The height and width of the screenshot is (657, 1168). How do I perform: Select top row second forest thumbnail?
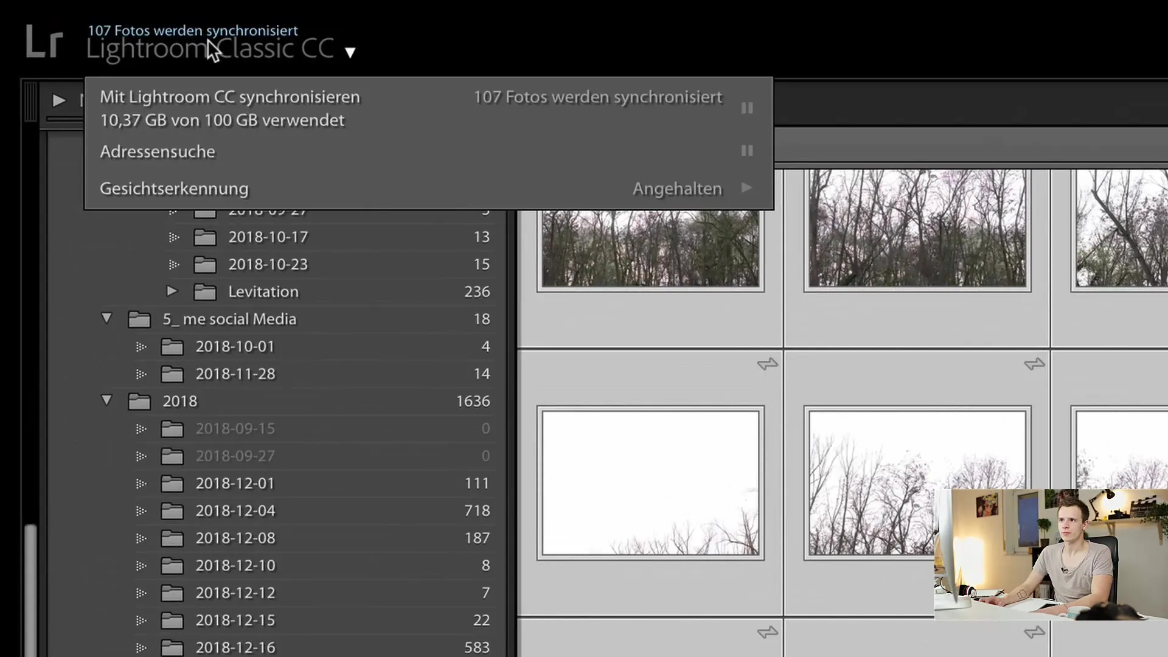pyautogui.click(x=917, y=230)
